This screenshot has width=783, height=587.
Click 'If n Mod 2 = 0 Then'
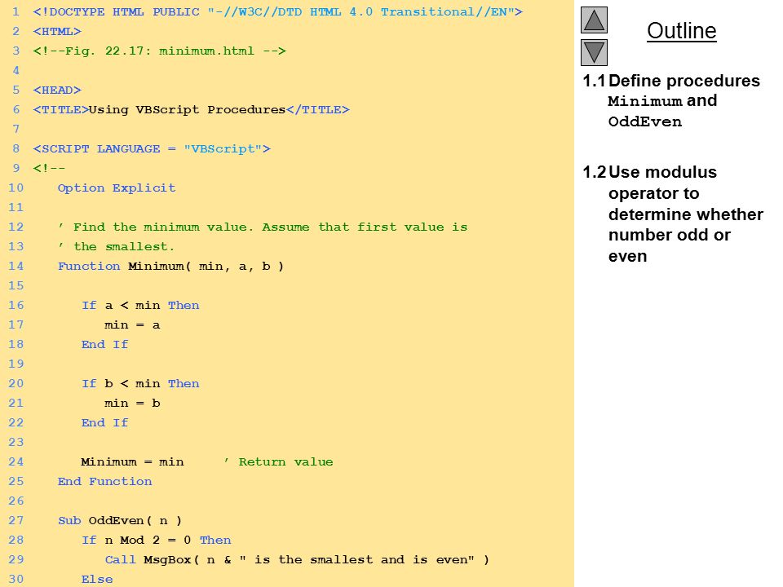[x=157, y=540]
